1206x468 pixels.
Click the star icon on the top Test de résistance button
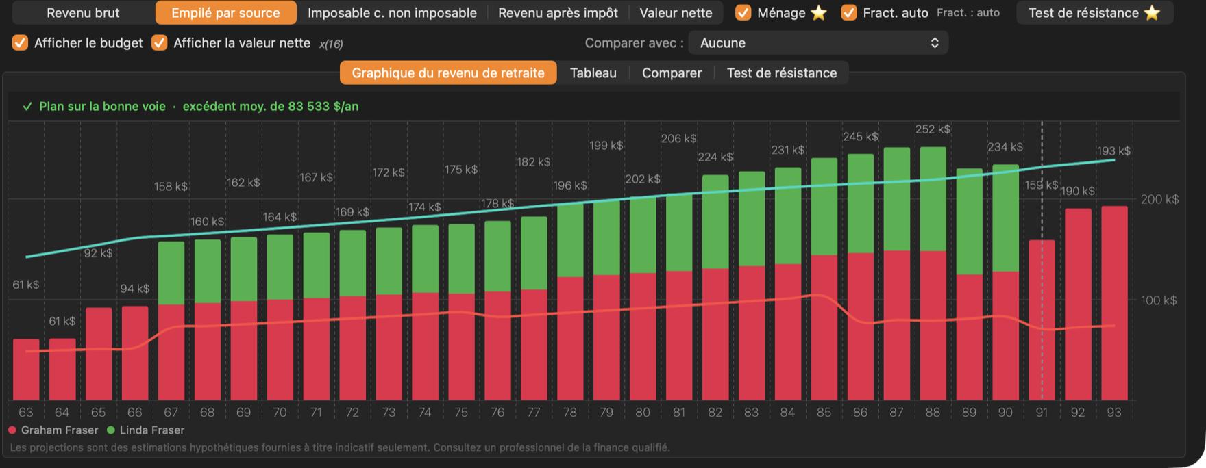coord(1152,12)
